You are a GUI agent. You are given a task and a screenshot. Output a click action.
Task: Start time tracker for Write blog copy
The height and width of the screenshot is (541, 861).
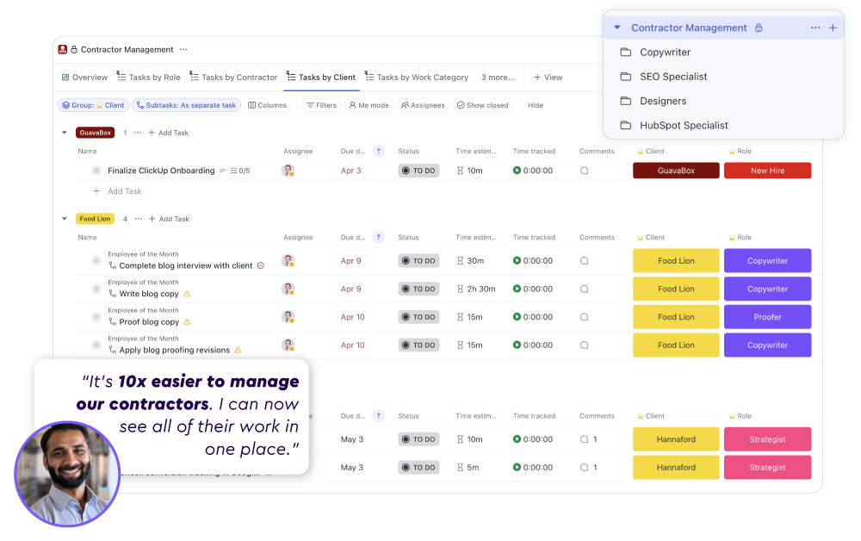click(x=517, y=289)
